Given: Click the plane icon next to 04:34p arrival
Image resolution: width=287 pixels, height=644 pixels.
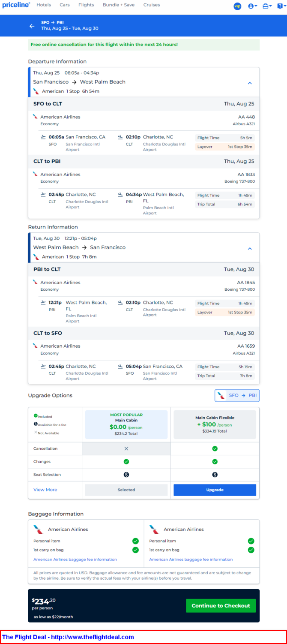Looking at the screenshot, I should 120,194.
